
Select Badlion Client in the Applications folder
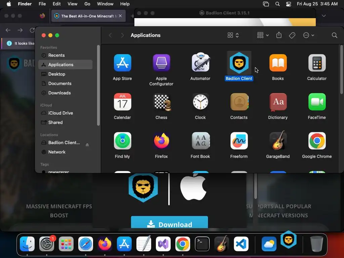(x=239, y=63)
